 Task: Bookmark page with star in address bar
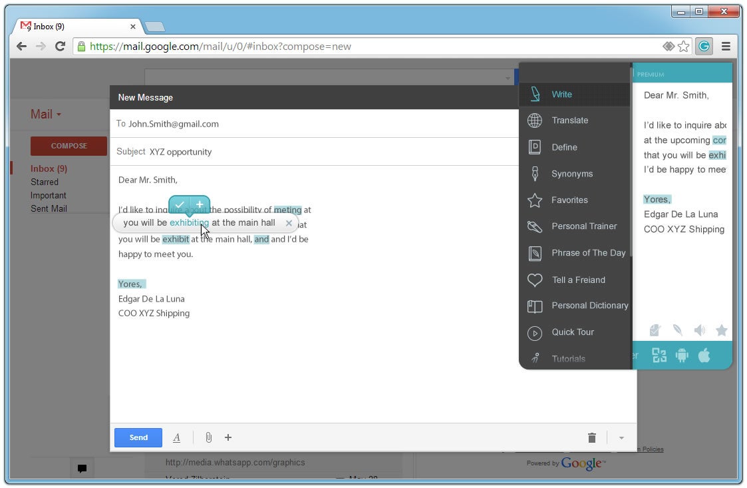(684, 47)
